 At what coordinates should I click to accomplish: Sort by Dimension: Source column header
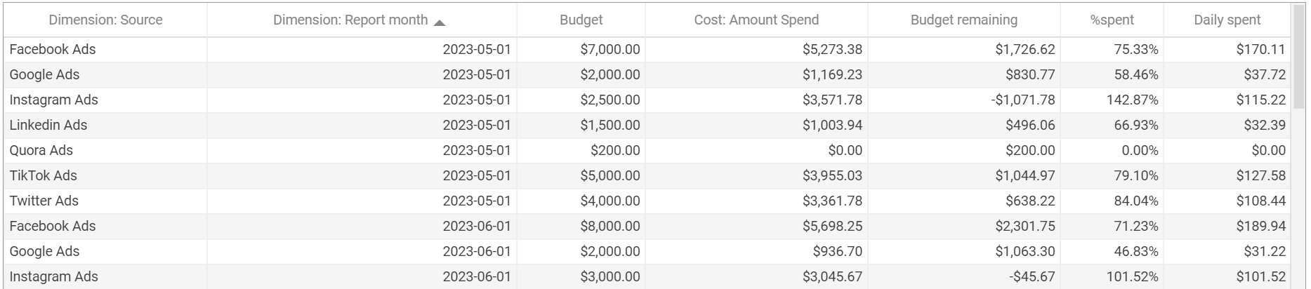(x=105, y=20)
